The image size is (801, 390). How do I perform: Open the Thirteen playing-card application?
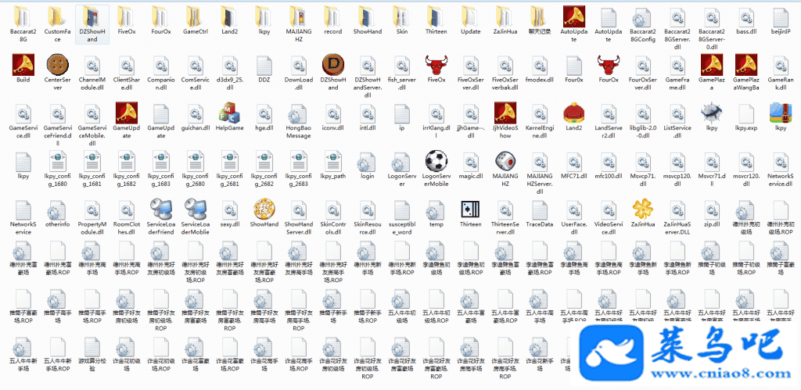(470, 209)
